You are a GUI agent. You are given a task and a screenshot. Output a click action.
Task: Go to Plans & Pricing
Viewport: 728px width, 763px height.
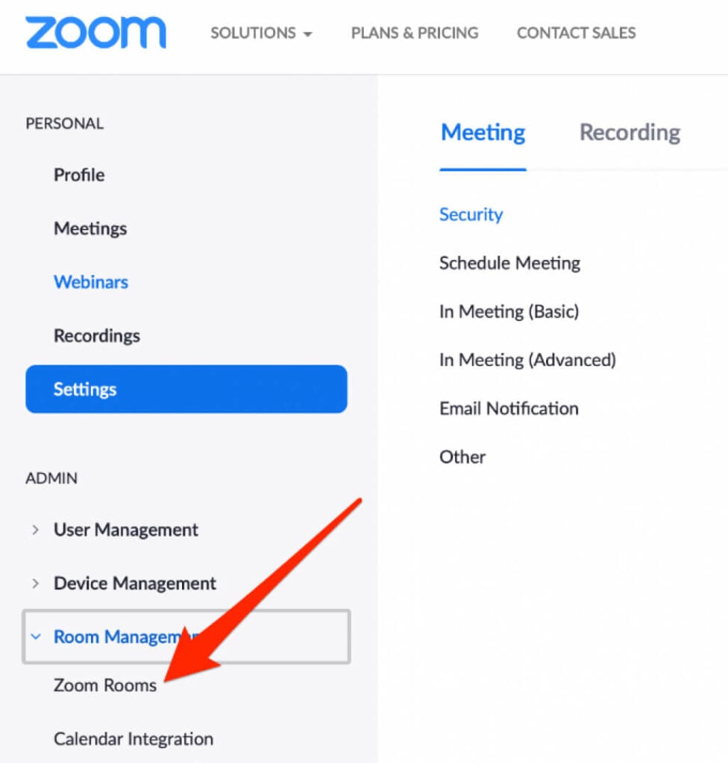coord(415,33)
